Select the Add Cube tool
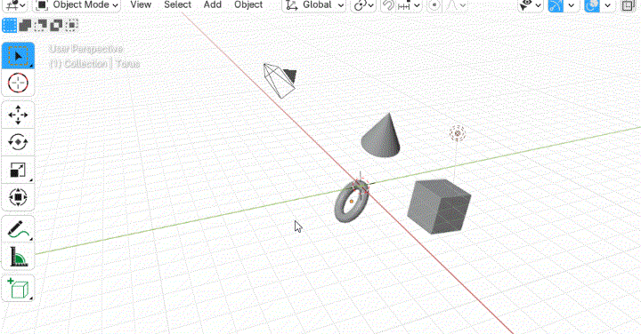641x334 pixels. pyautogui.click(x=18, y=289)
